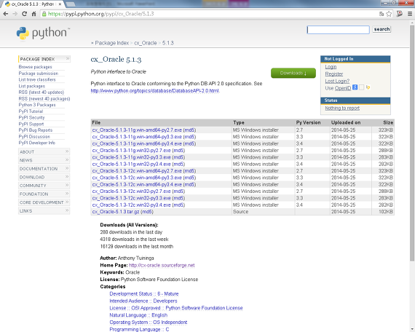Expand the NEWS sidebar section
The width and height of the screenshot is (415, 332).
pos(44,160)
